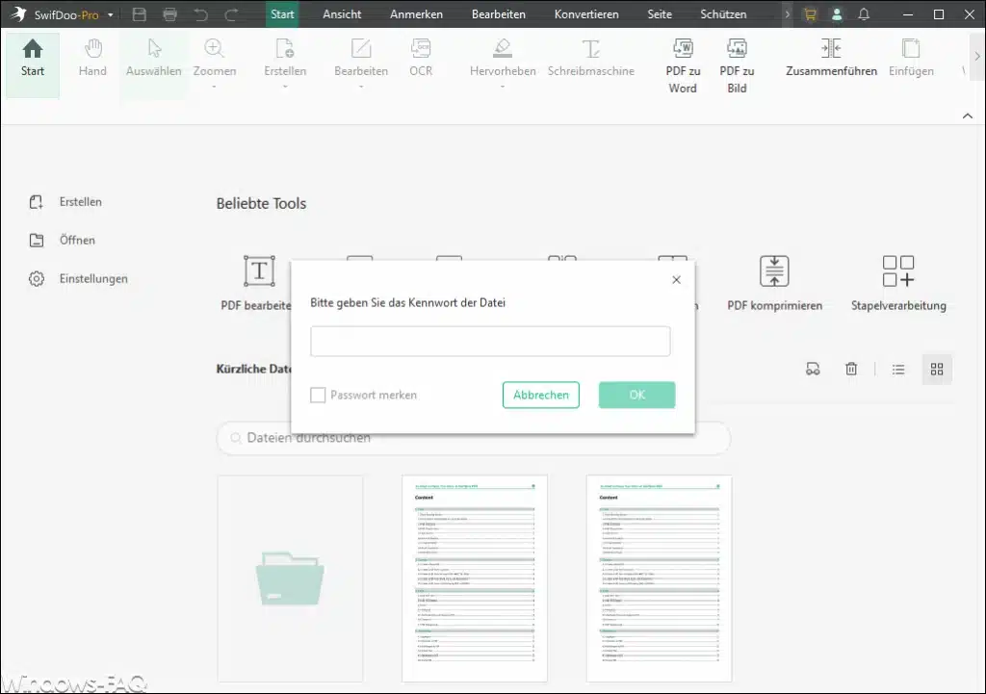Confirm the password with OK
This screenshot has width=986, height=694.
point(637,395)
